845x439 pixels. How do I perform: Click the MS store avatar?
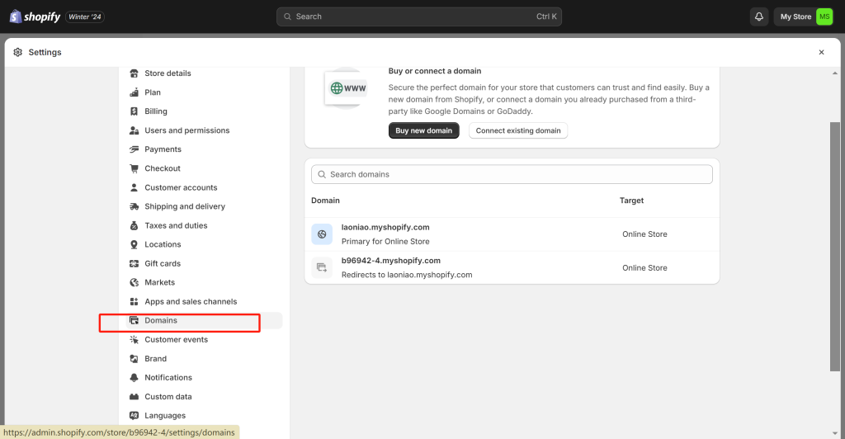[x=824, y=17]
